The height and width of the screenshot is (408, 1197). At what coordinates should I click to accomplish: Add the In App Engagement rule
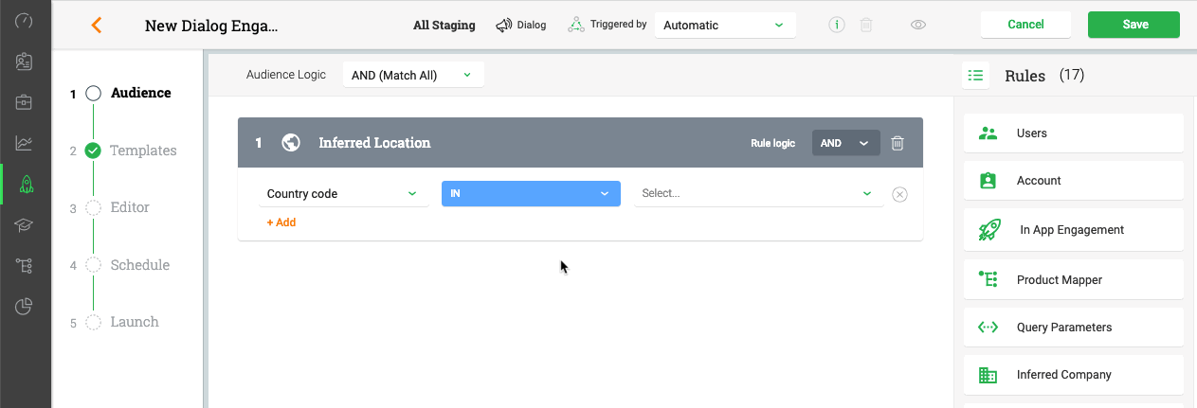point(1074,230)
